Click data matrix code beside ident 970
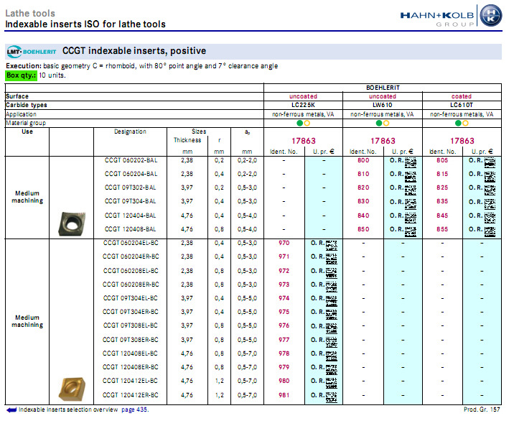 [332, 245]
